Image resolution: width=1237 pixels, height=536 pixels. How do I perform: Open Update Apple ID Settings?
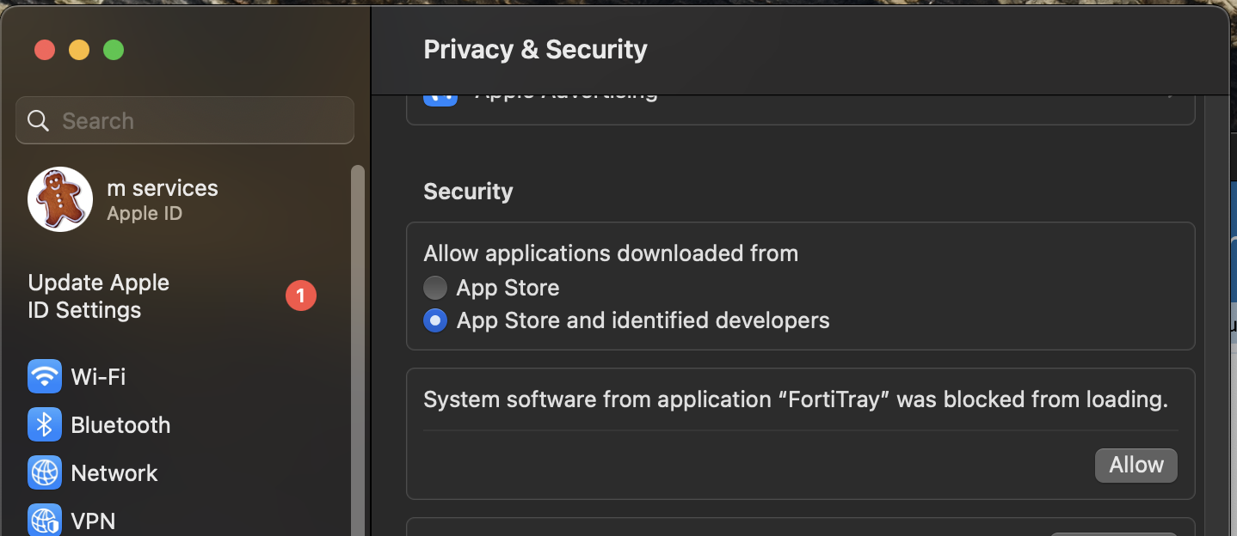coord(99,296)
